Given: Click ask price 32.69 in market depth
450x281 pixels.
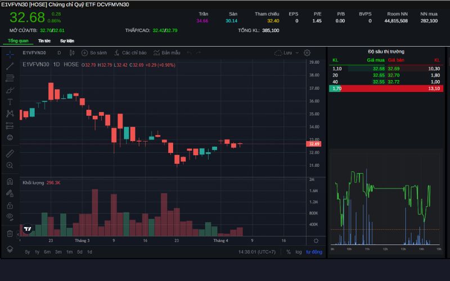Looking at the screenshot, I should [393, 69].
